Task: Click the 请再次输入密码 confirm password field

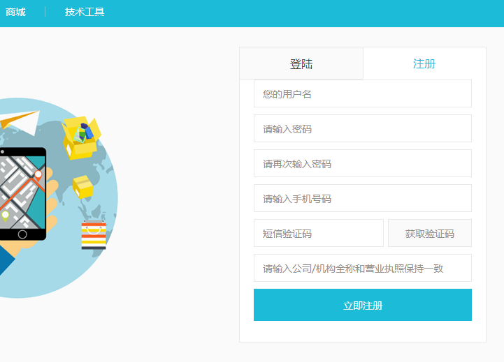Action: tap(363, 163)
